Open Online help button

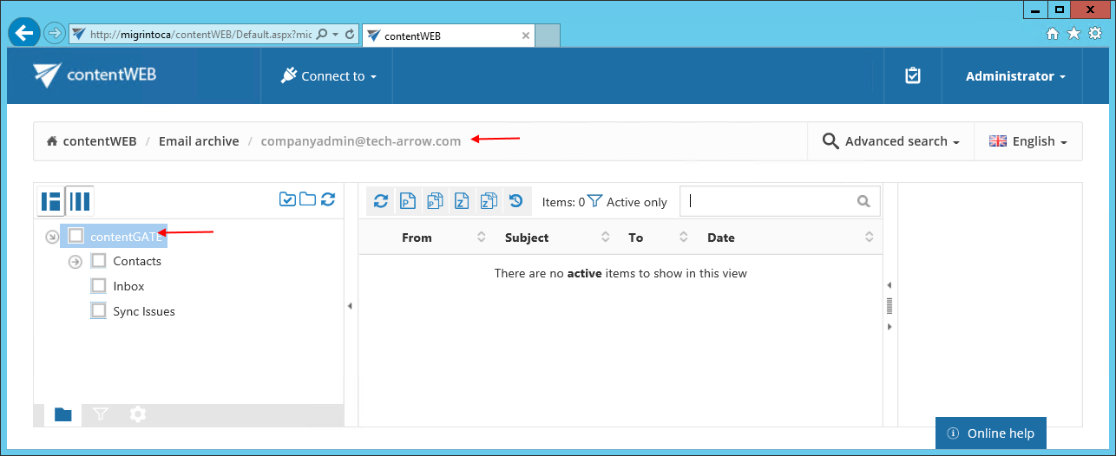(991, 433)
